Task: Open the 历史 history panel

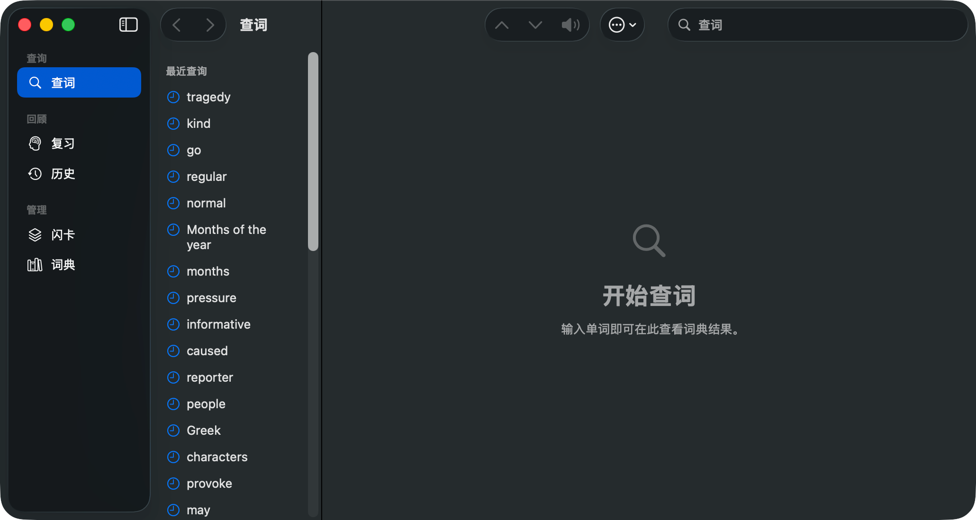Action: [x=63, y=174]
